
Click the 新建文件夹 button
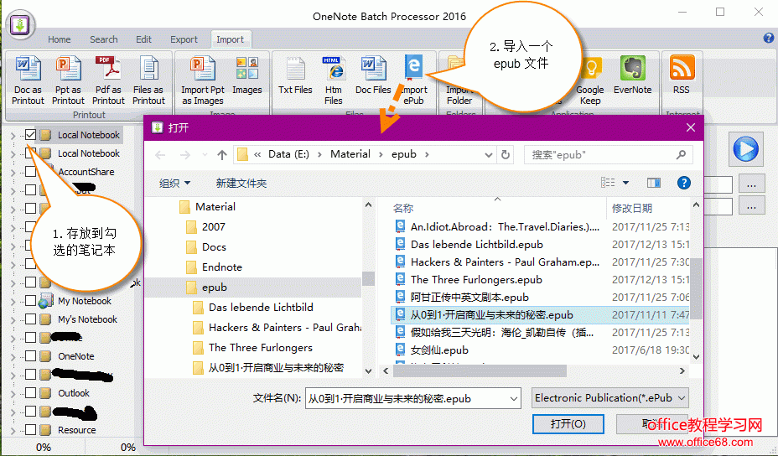(241, 183)
